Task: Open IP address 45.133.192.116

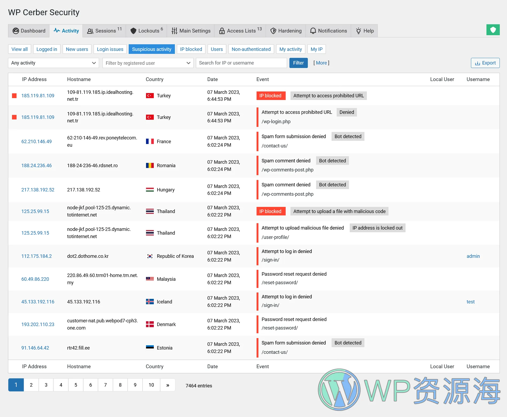Action: [38, 302]
